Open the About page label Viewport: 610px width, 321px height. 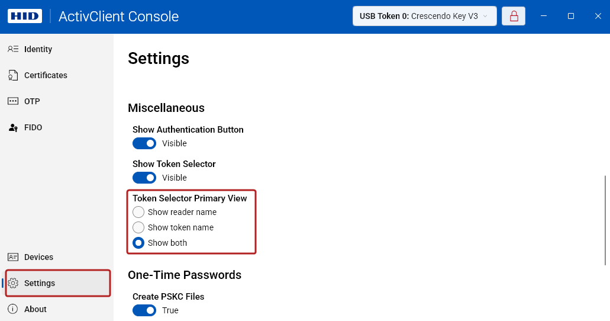point(35,309)
